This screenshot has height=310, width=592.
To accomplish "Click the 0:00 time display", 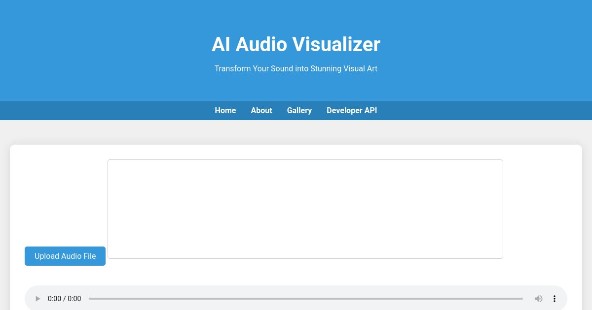I will [x=64, y=299].
